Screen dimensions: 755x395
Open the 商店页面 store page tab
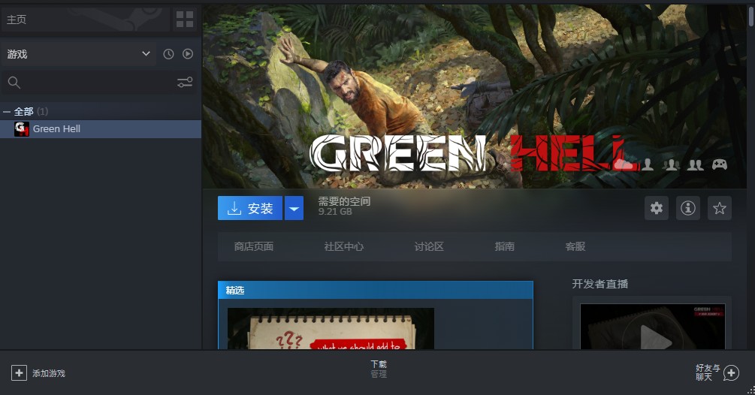pyautogui.click(x=254, y=247)
